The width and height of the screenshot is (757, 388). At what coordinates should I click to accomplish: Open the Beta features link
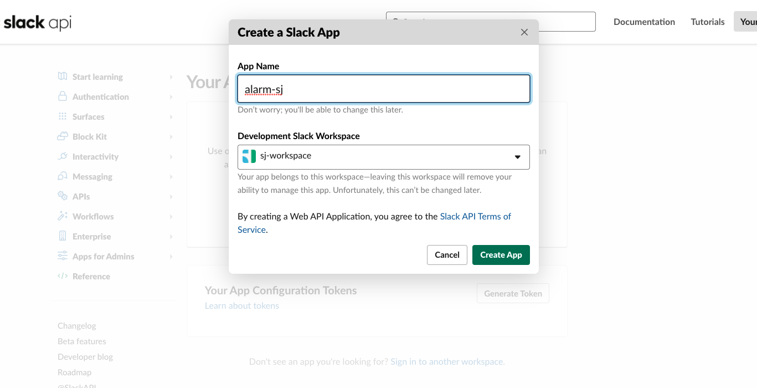click(x=82, y=341)
